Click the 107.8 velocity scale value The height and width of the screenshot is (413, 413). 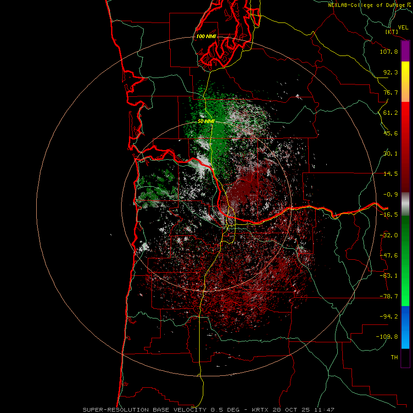[x=389, y=51]
